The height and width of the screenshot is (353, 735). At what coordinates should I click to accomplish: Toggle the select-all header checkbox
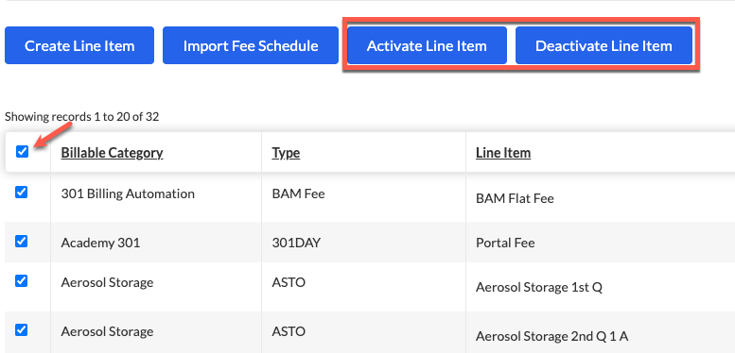pyautogui.click(x=22, y=151)
